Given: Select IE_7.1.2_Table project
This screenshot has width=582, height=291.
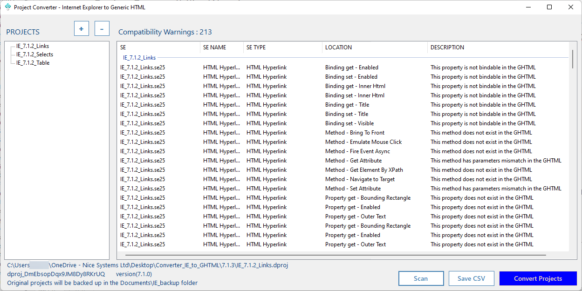Looking at the screenshot, I should tap(33, 63).
